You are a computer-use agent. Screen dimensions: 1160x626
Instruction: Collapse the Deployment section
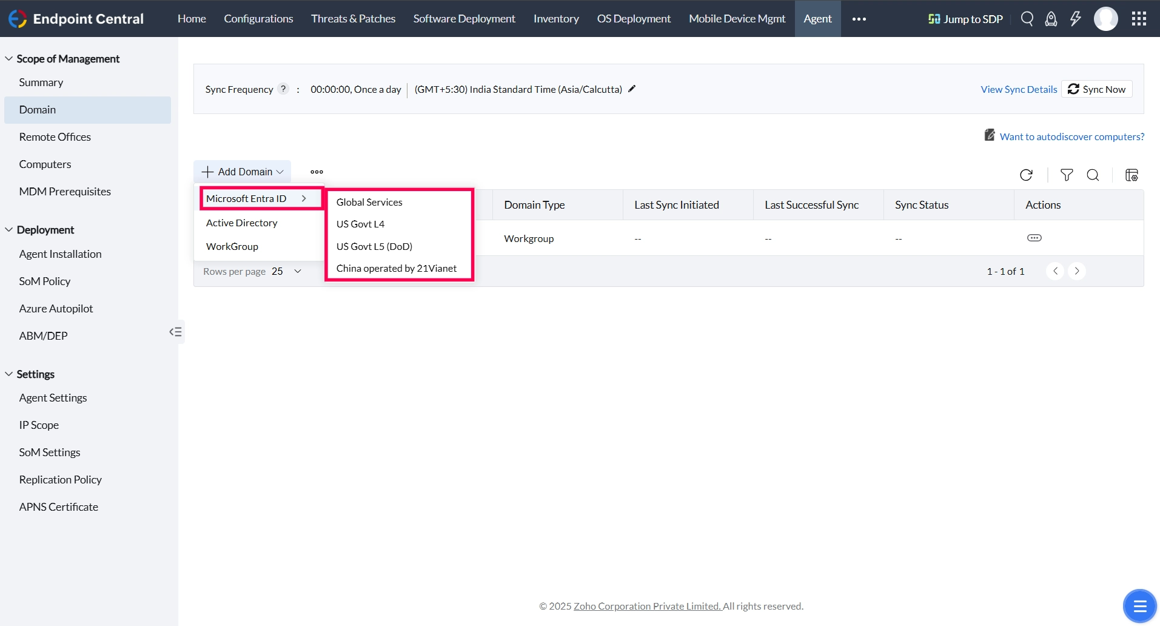tap(8, 230)
